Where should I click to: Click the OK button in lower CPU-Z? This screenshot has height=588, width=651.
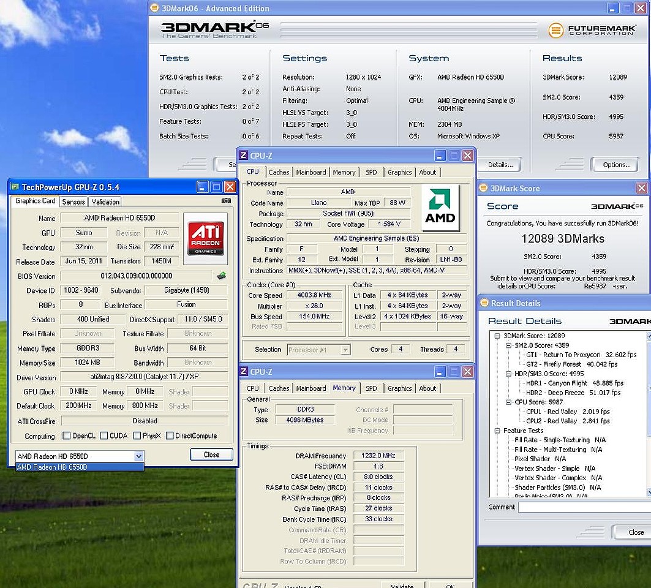coord(450,585)
